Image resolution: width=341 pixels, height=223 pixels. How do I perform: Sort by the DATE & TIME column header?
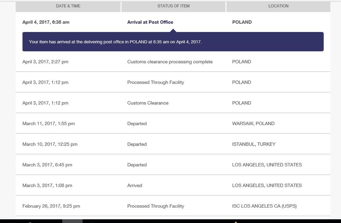tap(68, 6)
